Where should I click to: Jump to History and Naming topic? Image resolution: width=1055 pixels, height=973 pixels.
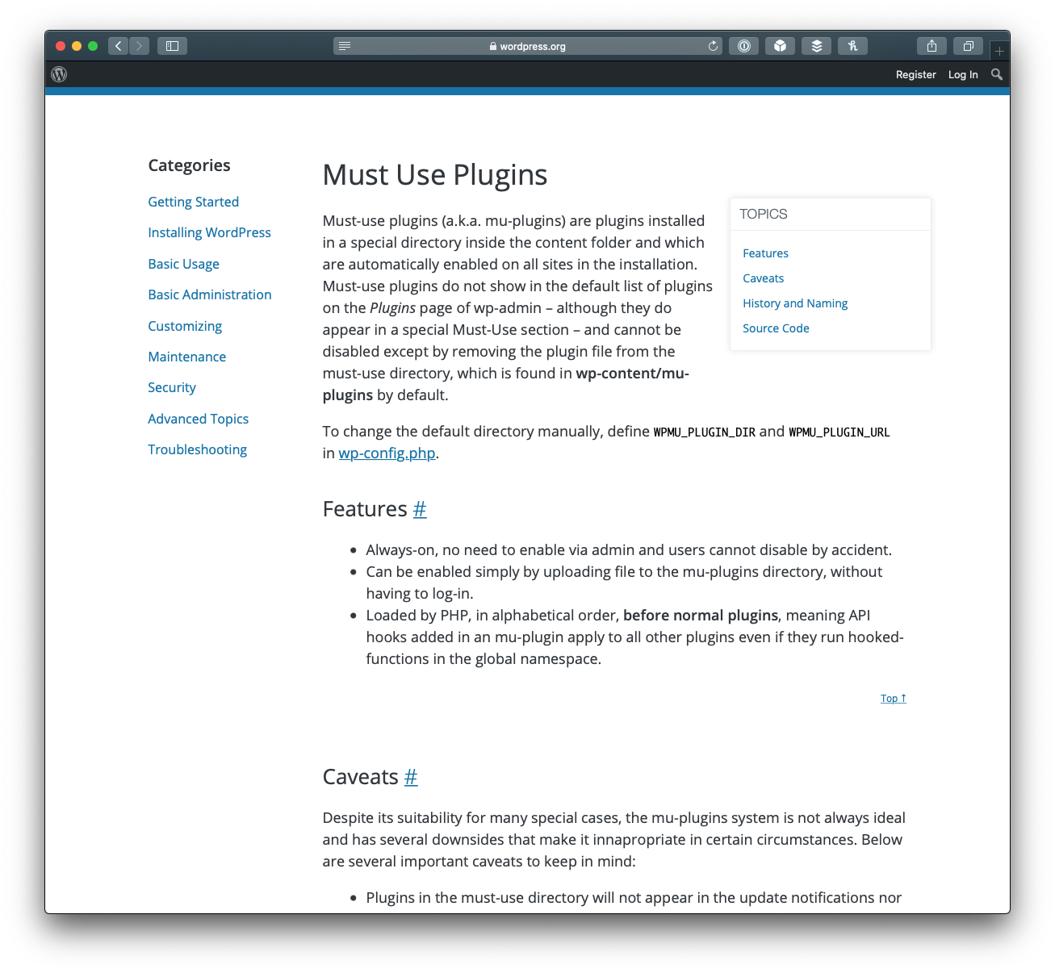click(x=795, y=303)
